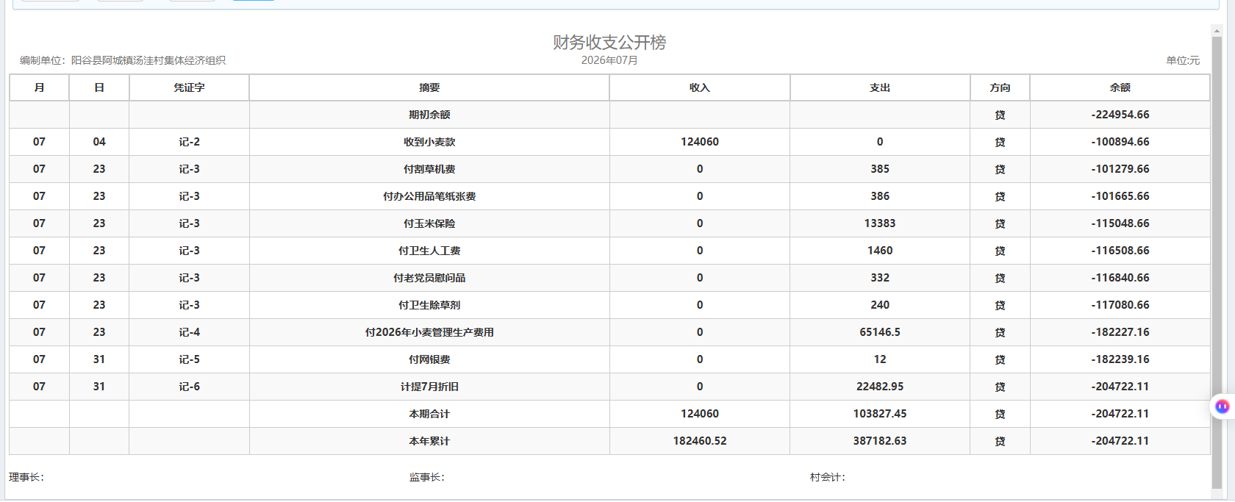Click the 期初余额 row label
This screenshot has height=502, width=1235.
429,115
